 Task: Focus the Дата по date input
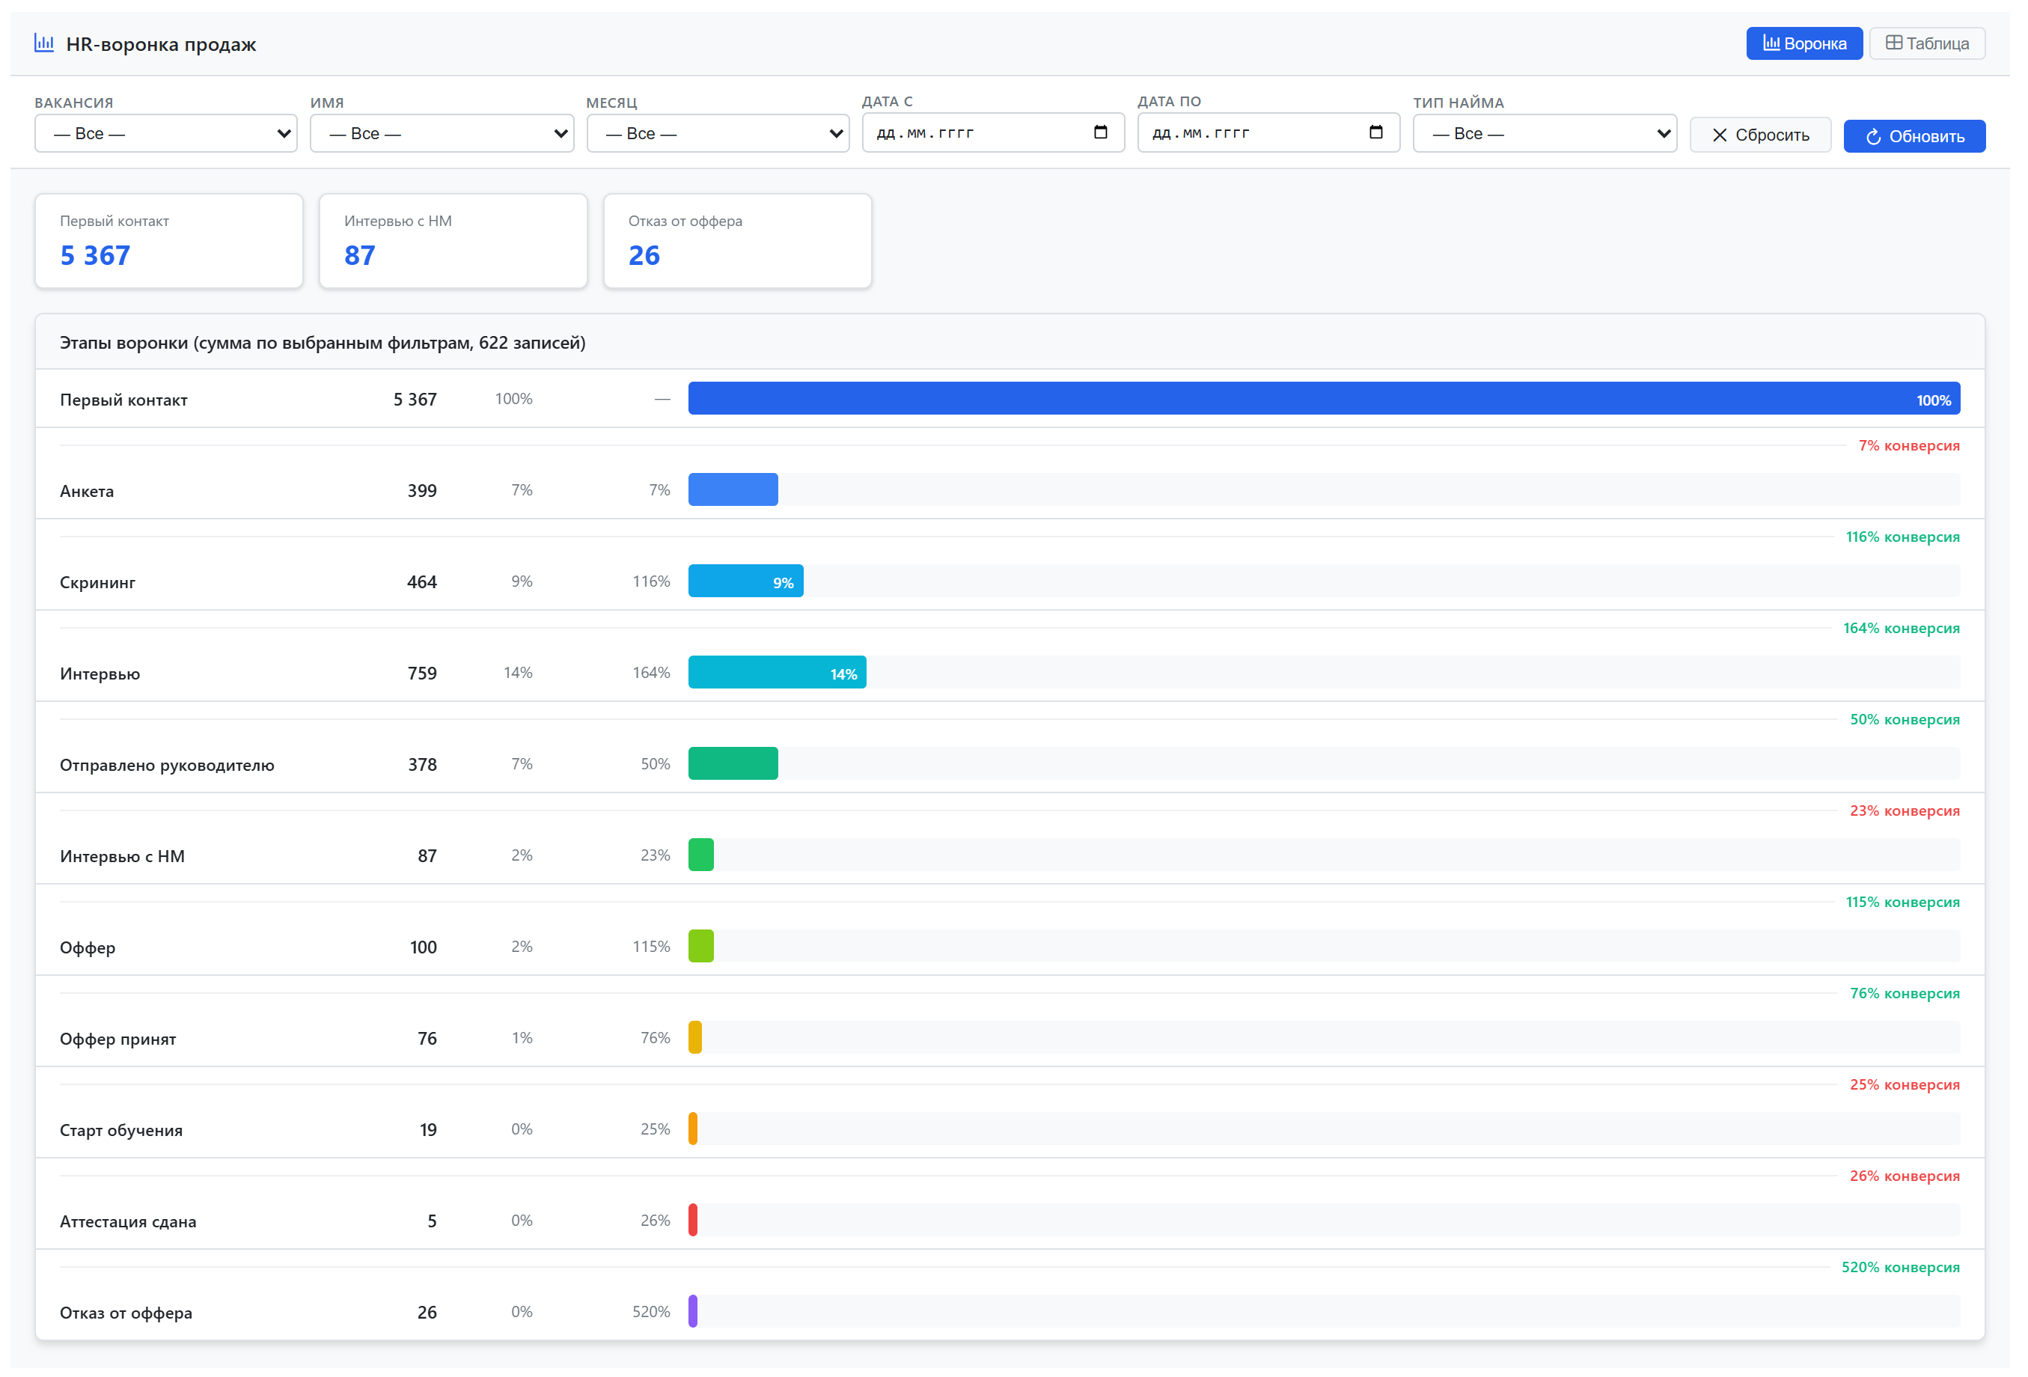click(1268, 132)
